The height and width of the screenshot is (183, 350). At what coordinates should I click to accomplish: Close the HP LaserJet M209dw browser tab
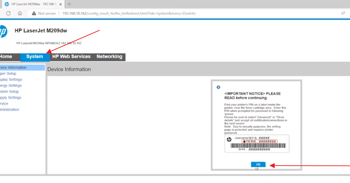(x=61, y=4)
